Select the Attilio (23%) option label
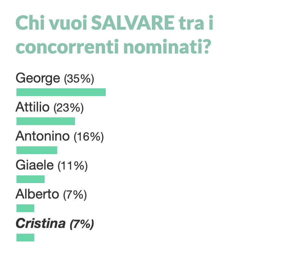 (50, 107)
